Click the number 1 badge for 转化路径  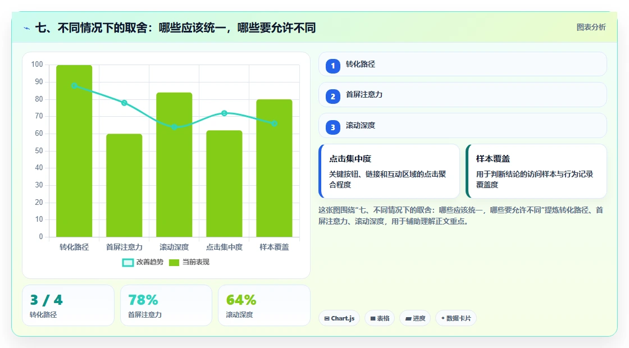(x=332, y=66)
